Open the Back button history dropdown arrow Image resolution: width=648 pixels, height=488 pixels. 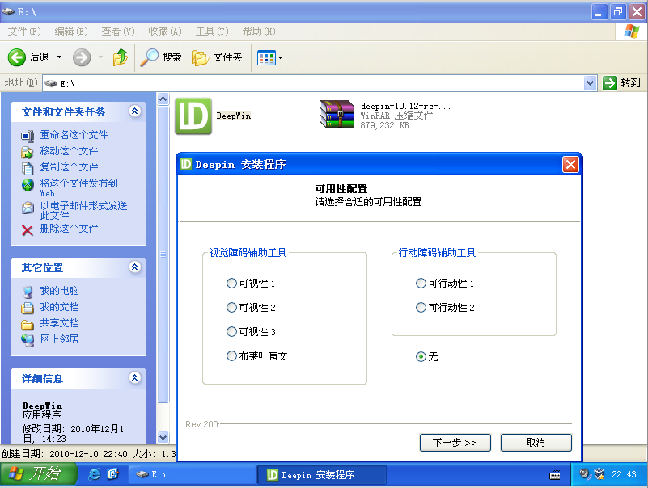60,57
